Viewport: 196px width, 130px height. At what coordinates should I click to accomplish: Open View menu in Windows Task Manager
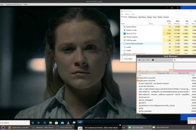133,14
